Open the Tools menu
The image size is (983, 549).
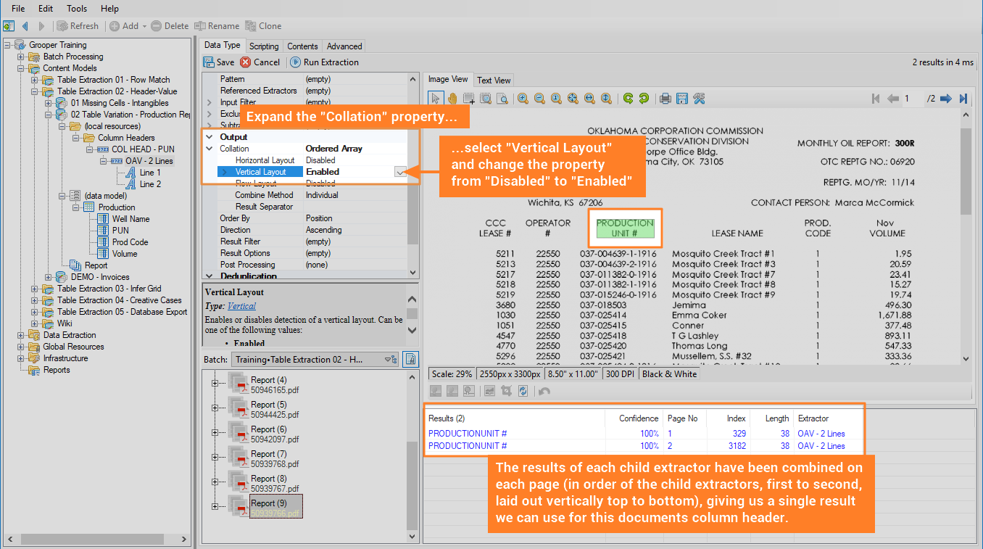pyautogui.click(x=77, y=9)
